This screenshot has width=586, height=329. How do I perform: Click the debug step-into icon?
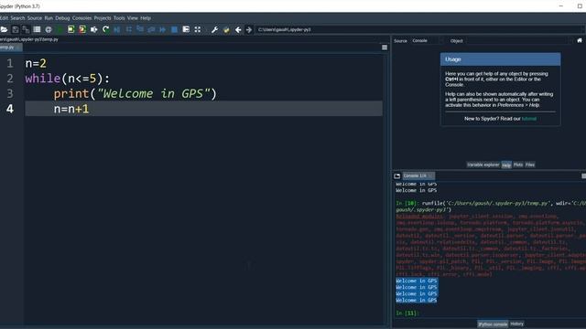[x=140, y=29]
